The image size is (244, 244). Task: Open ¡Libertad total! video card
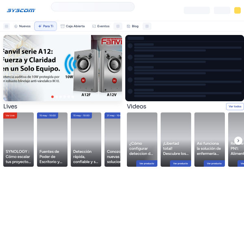point(176,139)
